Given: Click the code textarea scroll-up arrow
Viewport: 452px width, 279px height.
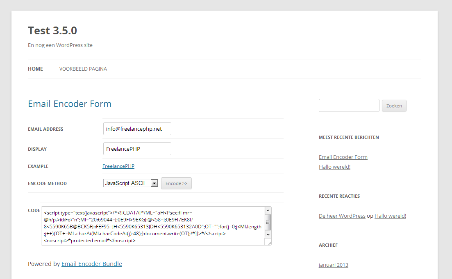Looking at the screenshot, I should click(x=268, y=210).
